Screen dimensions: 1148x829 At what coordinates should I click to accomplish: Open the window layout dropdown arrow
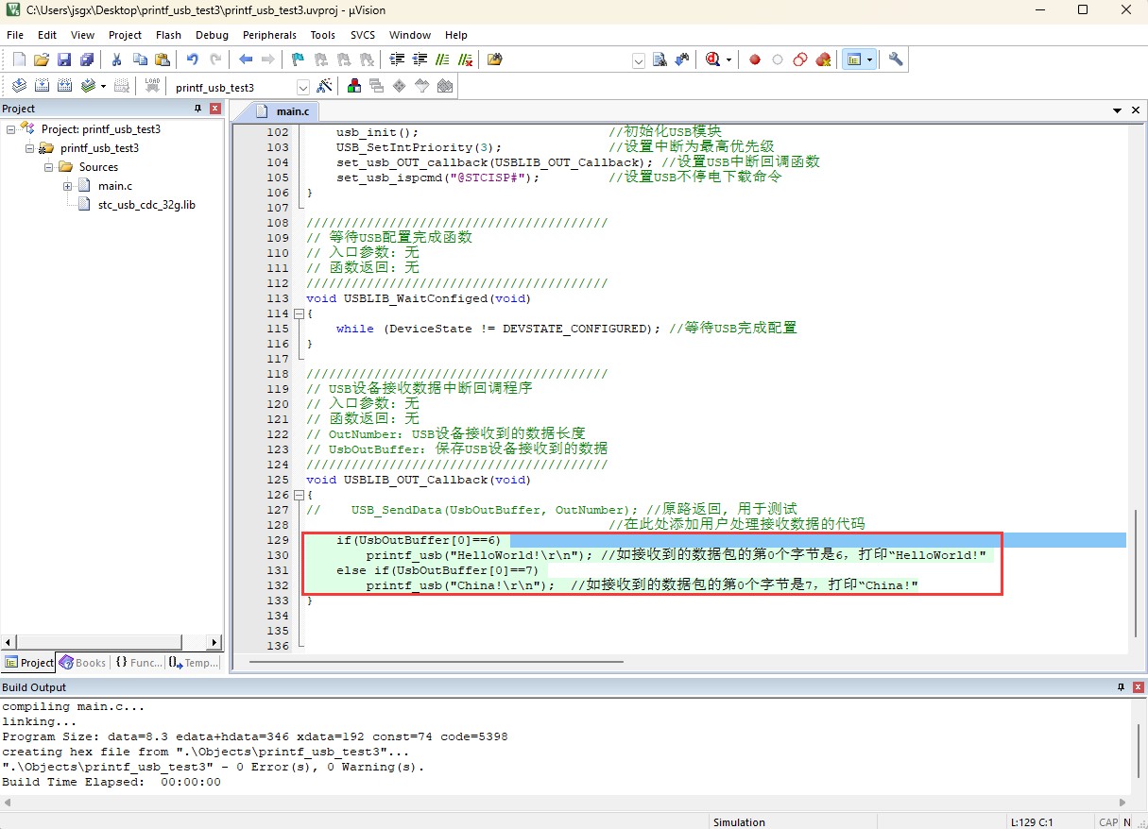click(869, 59)
